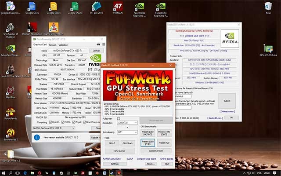This screenshot has height=176, width=281.
Task: Launch the Styx Master of Shadows shortcut
Action: (x=11, y=30)
